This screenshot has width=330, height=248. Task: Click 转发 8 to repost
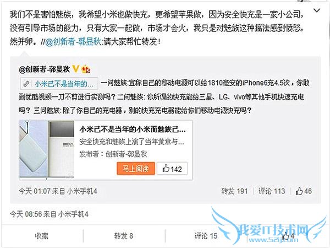(124, 236)
